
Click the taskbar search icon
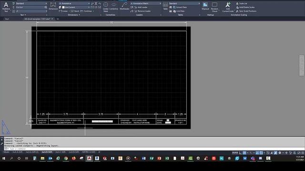11,158
